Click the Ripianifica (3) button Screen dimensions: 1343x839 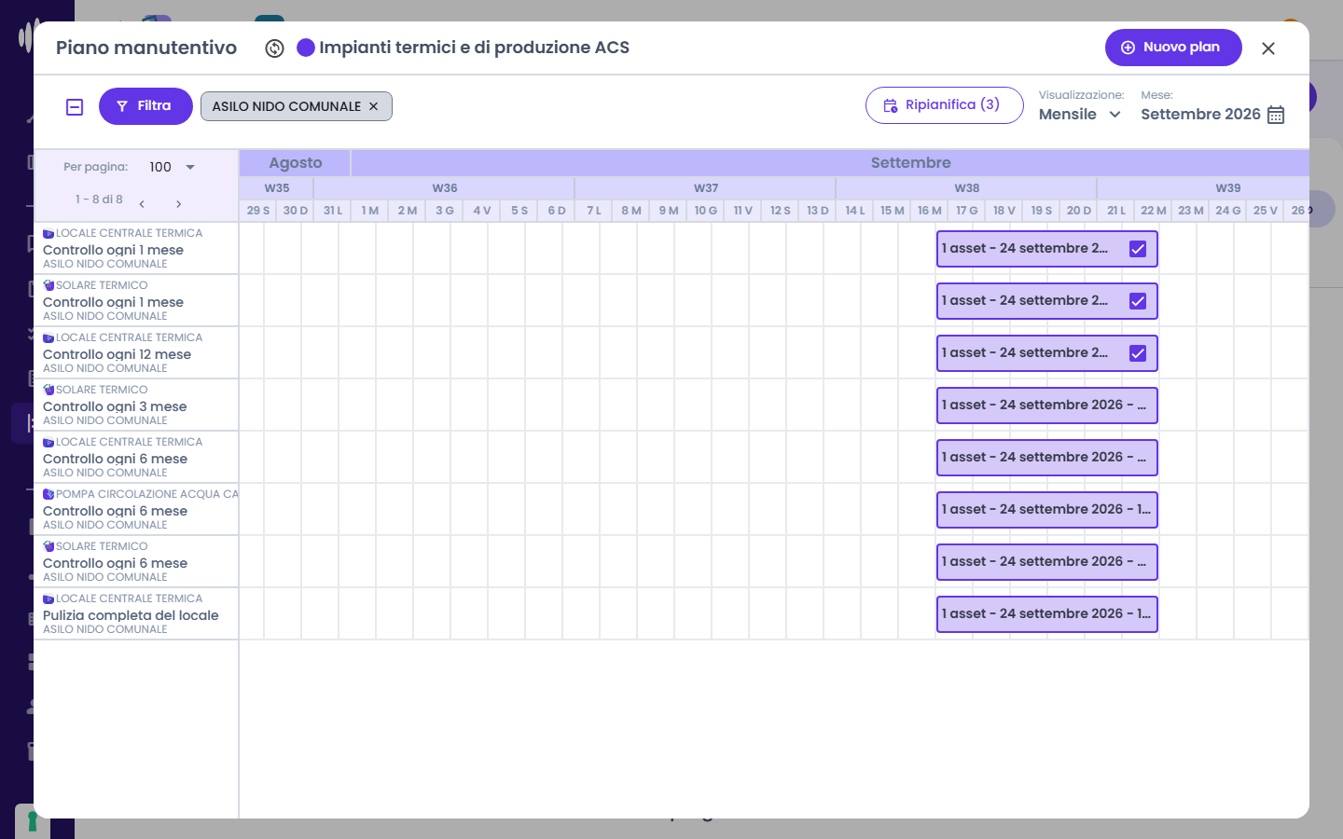tap(944, 105)
